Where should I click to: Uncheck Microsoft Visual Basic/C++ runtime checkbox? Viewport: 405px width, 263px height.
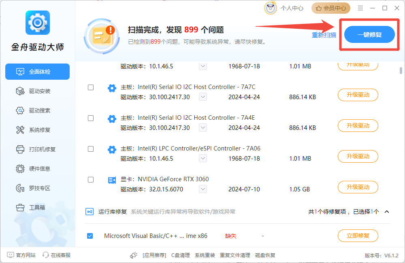click(x=90, y=236)
